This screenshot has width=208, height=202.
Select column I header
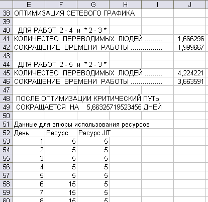[x=157, y=5]
